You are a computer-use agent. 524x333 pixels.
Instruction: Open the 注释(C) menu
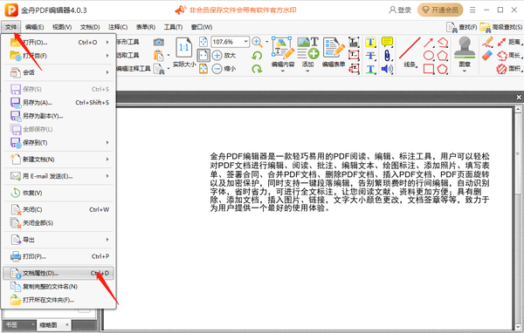click(x=118, y=27)
